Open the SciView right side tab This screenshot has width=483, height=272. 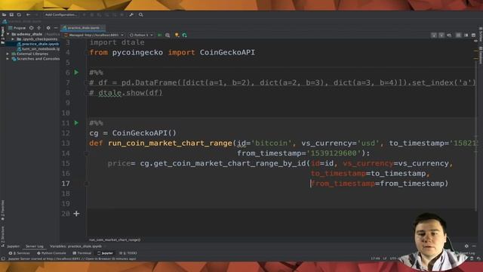tap(481, 34)
